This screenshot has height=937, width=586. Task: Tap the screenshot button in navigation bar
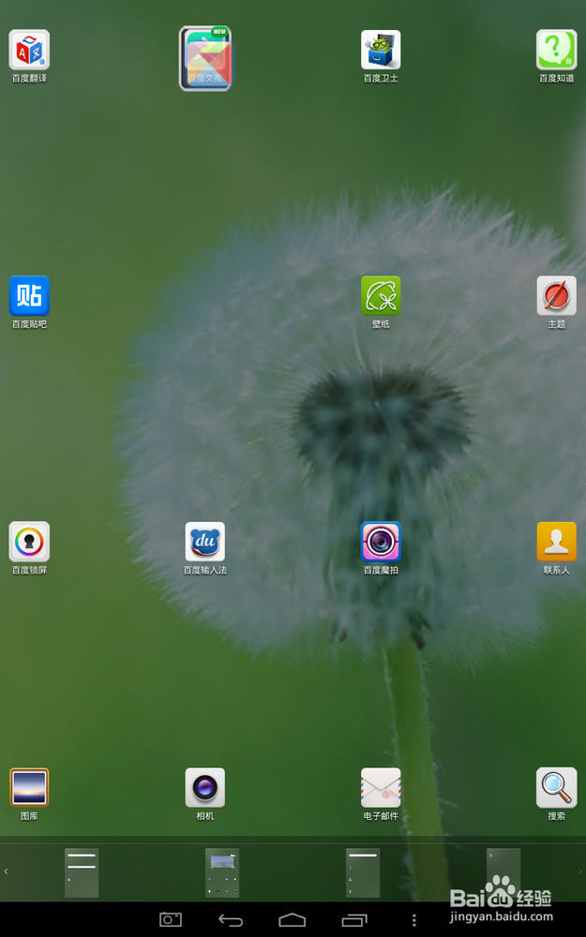coord(171,920)
